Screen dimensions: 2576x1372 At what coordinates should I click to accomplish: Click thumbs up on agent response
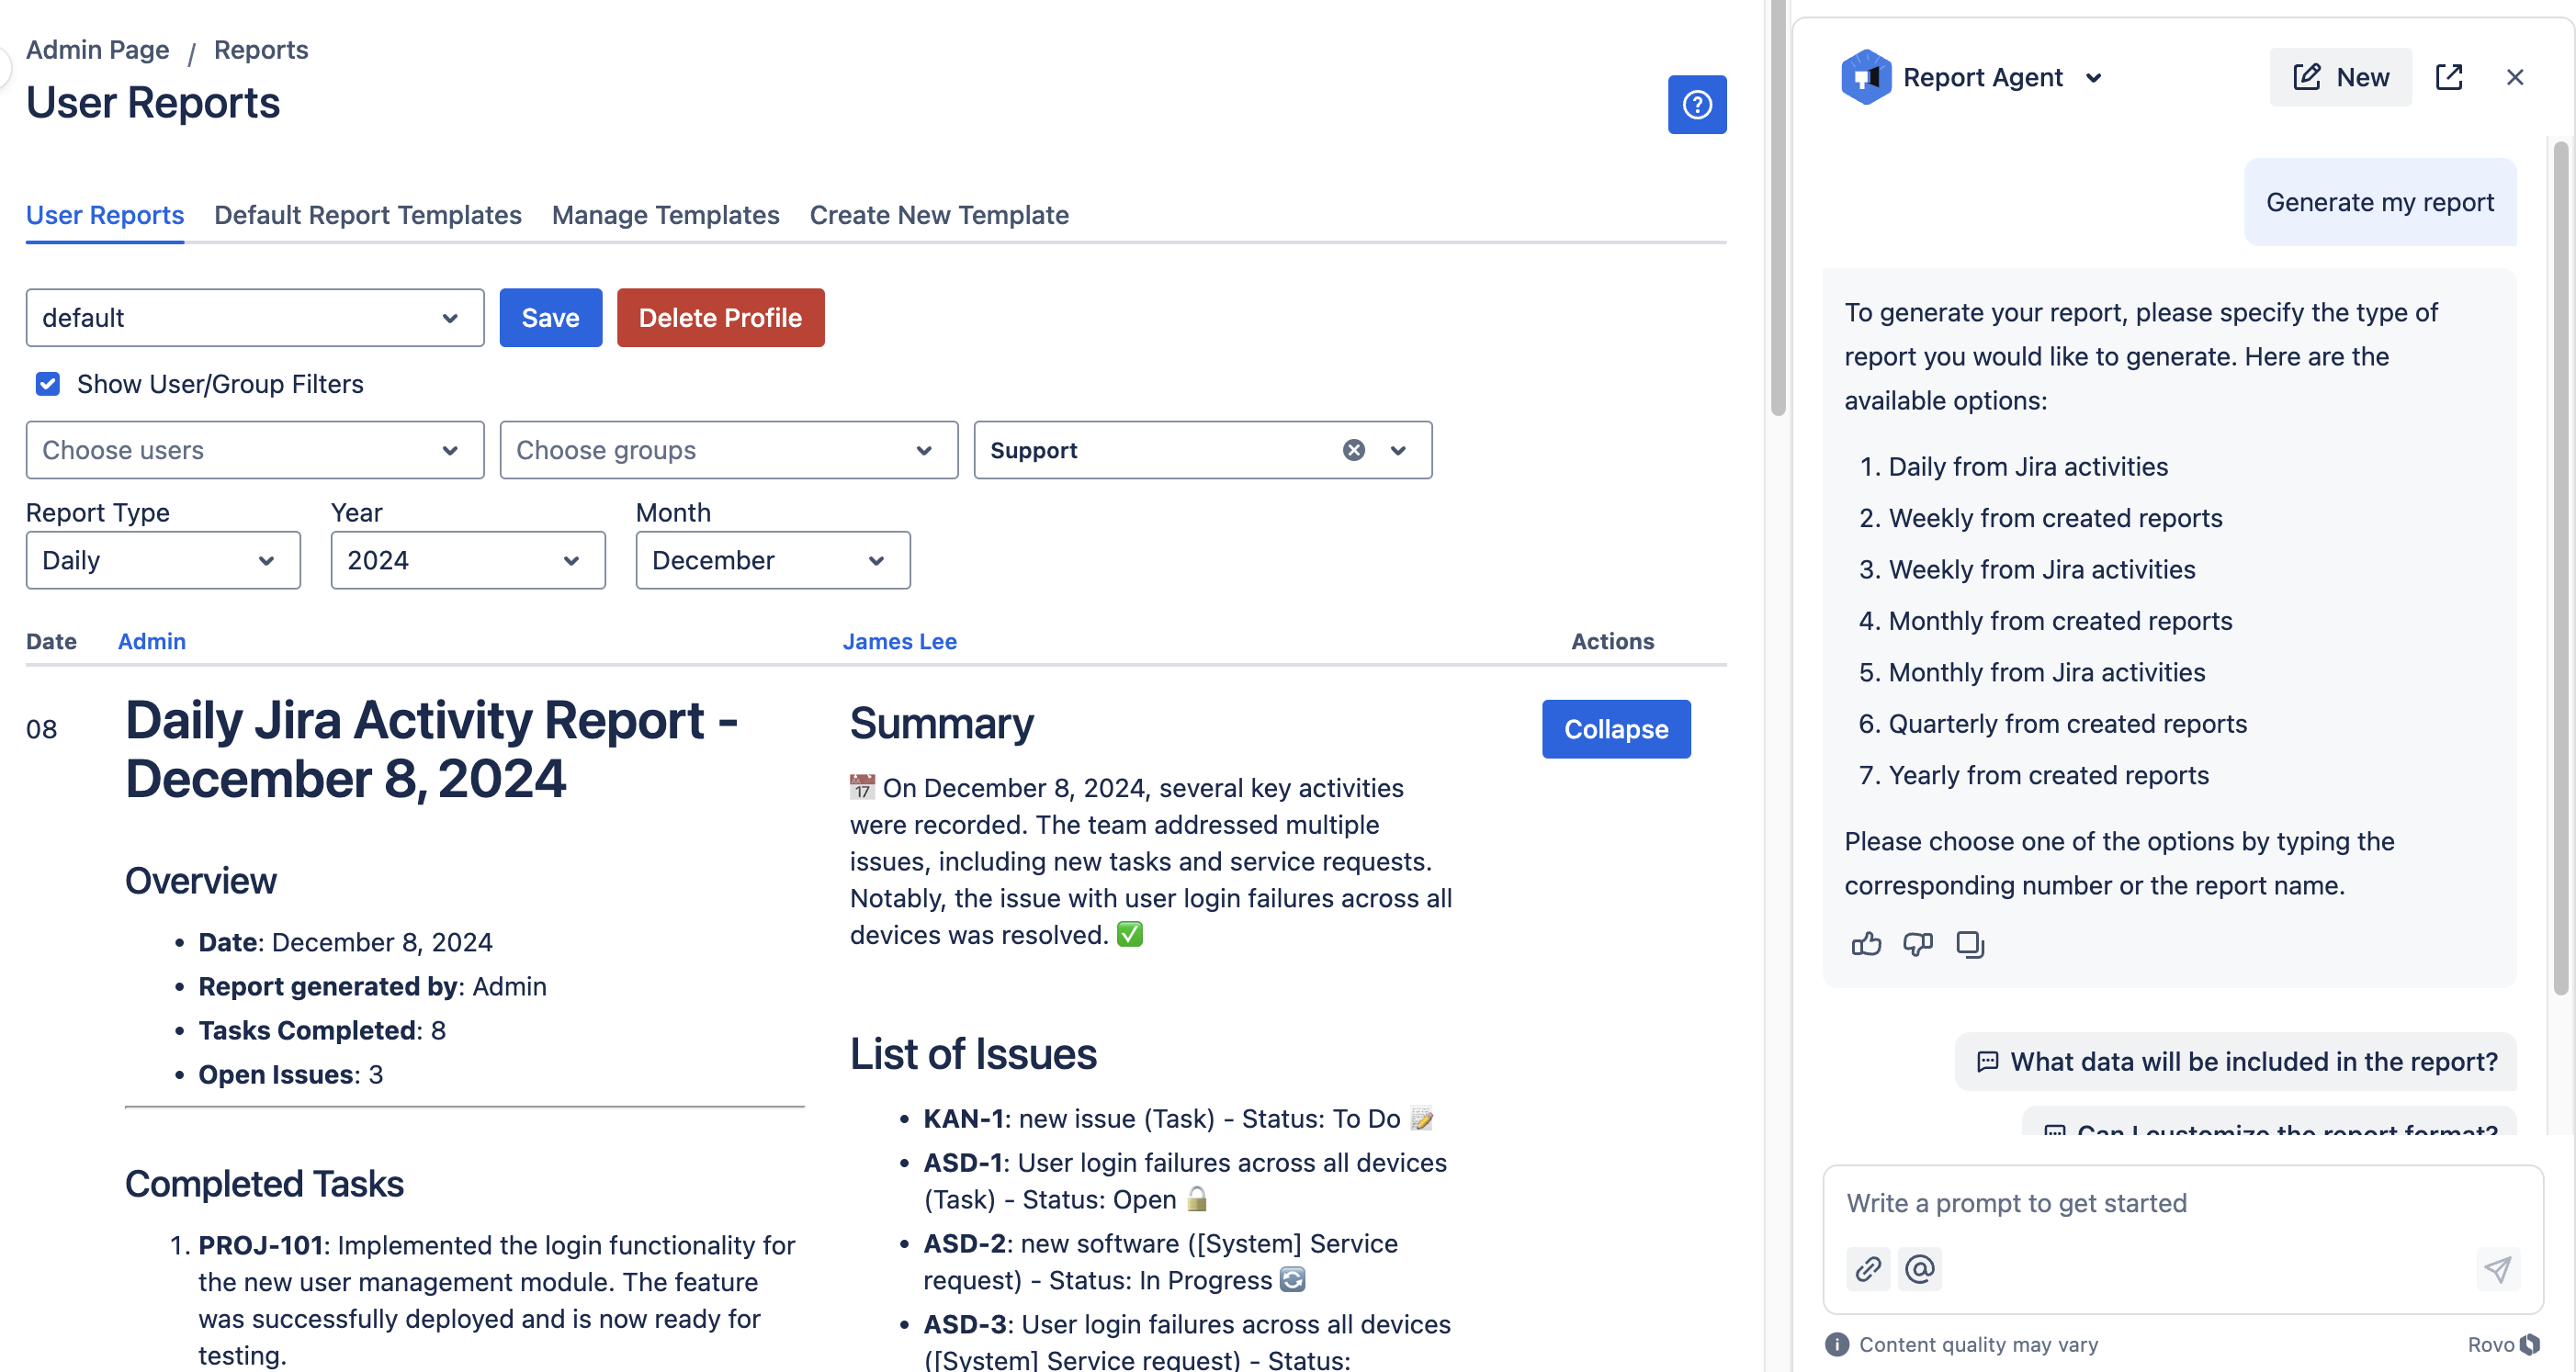coord(1865,943)
